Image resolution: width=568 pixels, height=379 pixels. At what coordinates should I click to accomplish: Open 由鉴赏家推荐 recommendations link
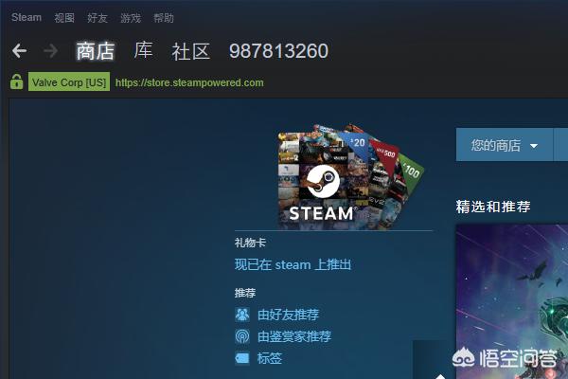pos(294,336)
